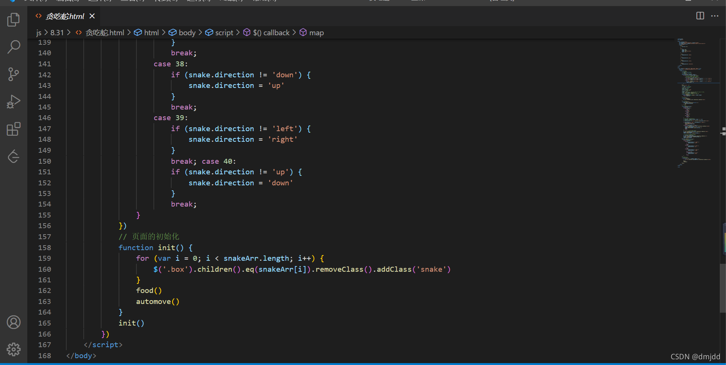Click the 8.31 breadcrumb folder

[57, 33]
